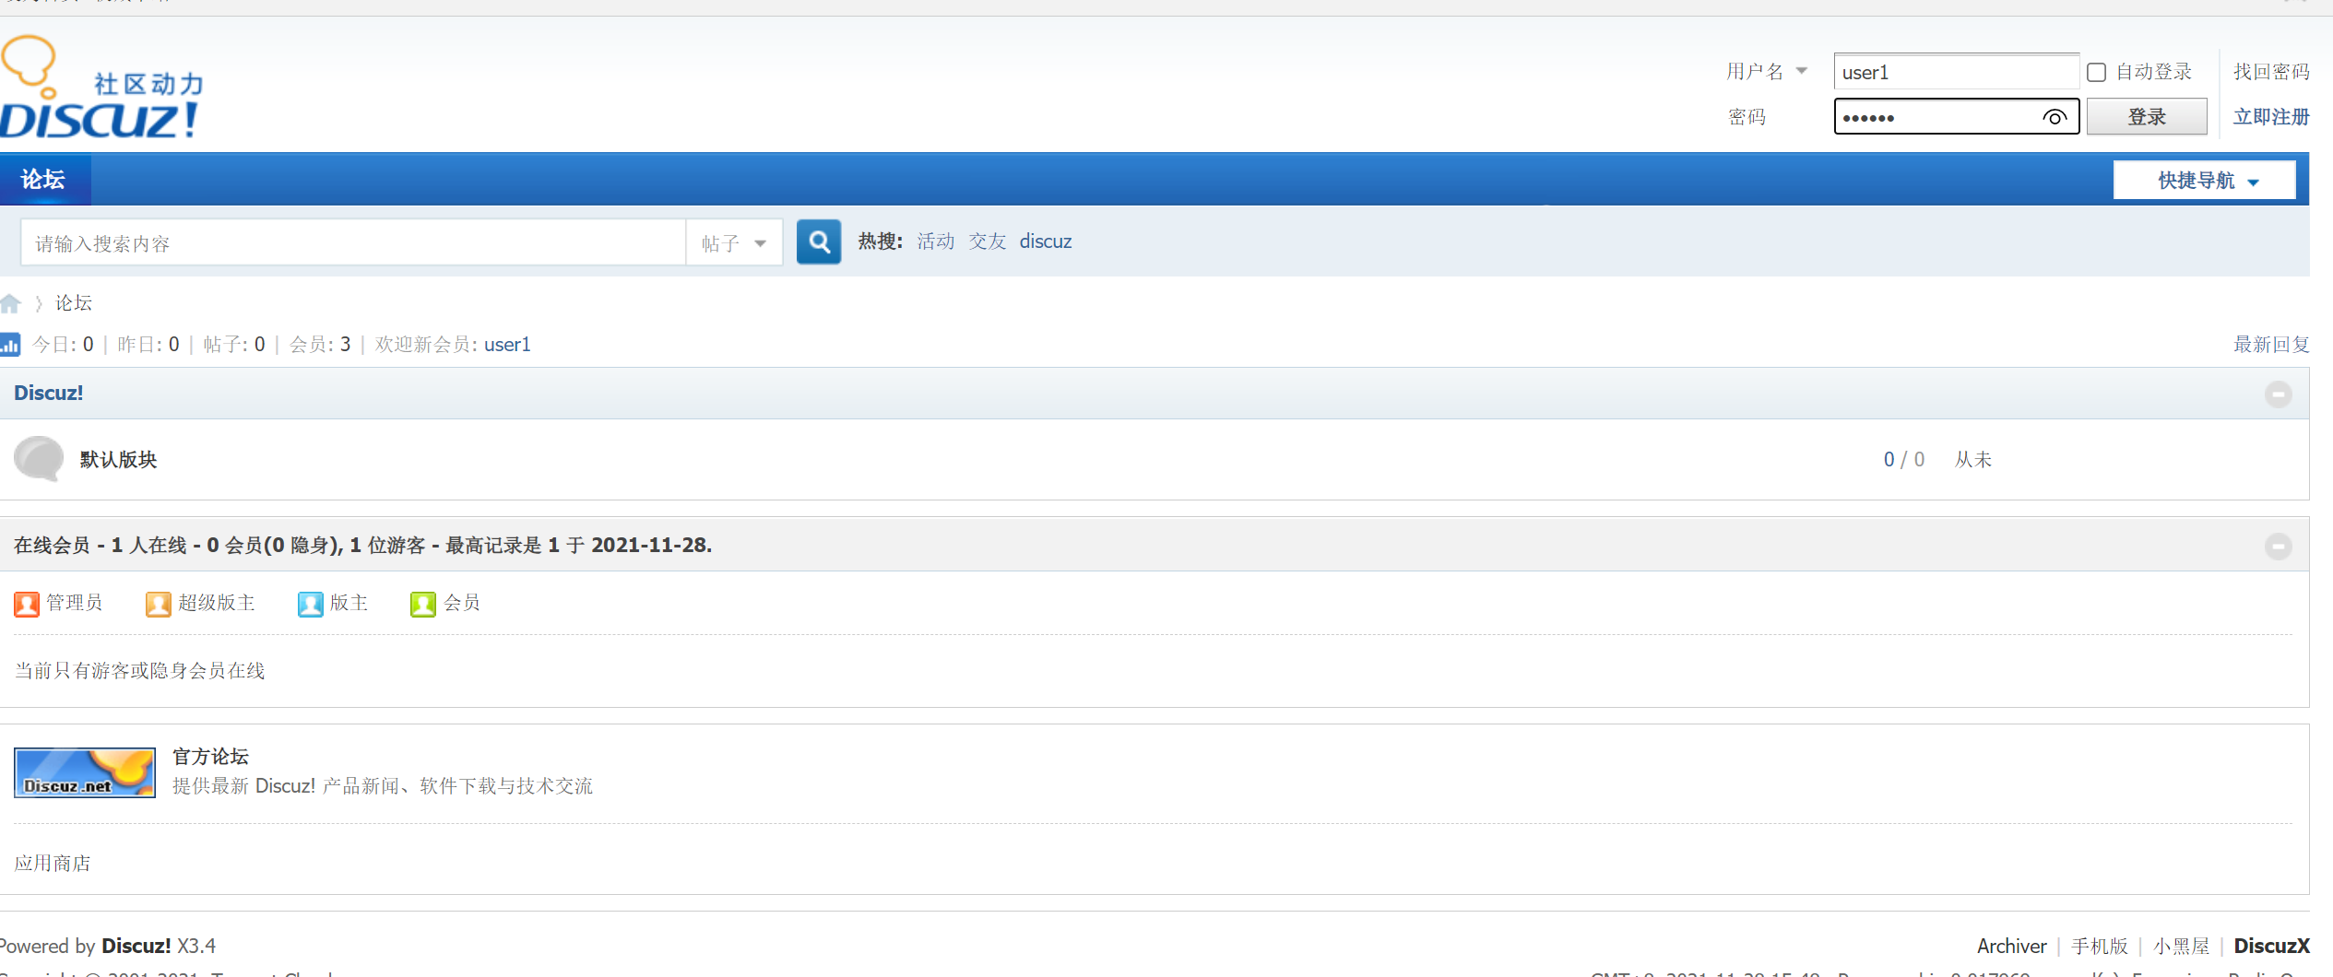Open the Discuz.net banner image
The width and height of the screenshot is (2333, 977).
pos(85,772)
